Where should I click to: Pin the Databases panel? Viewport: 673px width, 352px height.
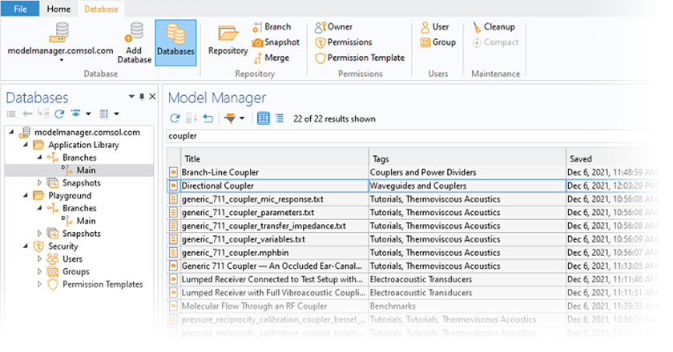(x=142, y=97)
